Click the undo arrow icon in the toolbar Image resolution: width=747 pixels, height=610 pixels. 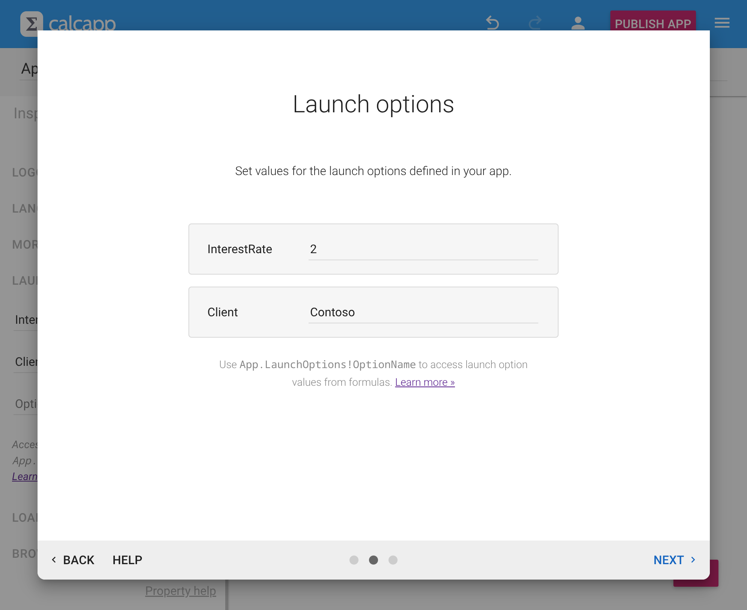click(492, 23)
